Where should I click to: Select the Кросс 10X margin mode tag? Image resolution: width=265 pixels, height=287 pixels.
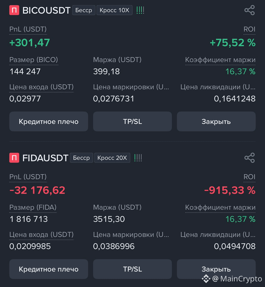tap(114, 10)
